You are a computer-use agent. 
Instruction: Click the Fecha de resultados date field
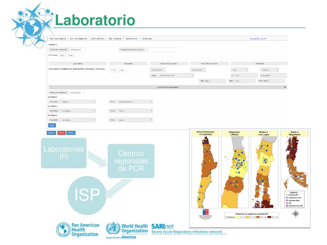[77, 93]
